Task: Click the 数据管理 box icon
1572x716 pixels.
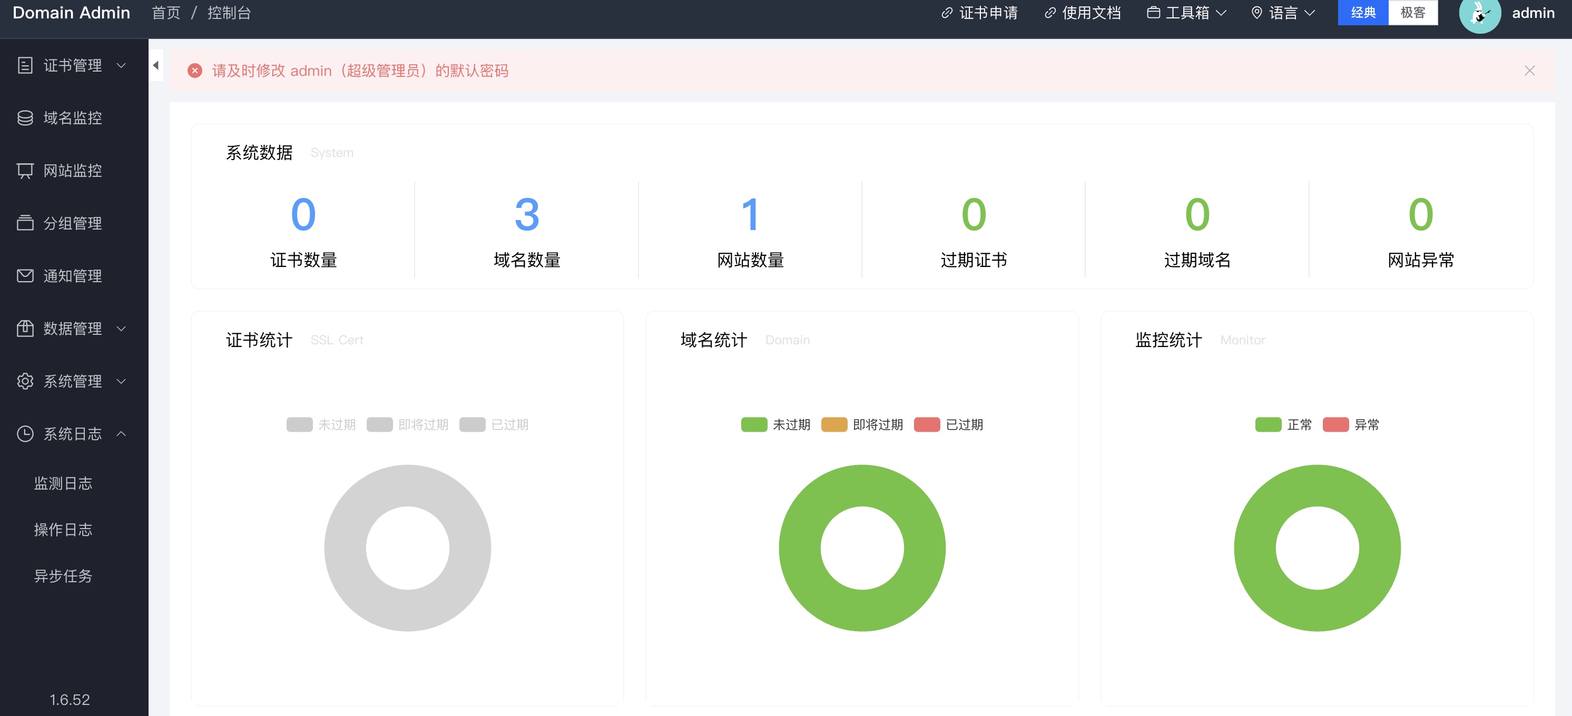Action: point(25,328)
